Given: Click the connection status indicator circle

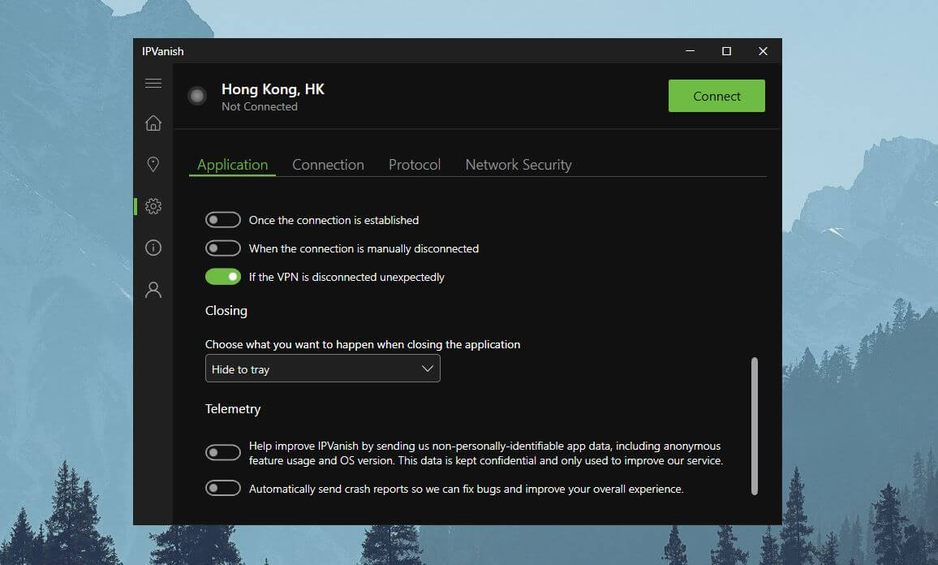Looking at the screenshot, I should coord(197,96).
